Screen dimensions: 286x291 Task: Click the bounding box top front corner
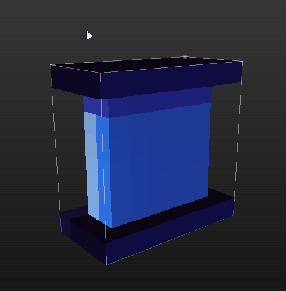coord(100,73)
